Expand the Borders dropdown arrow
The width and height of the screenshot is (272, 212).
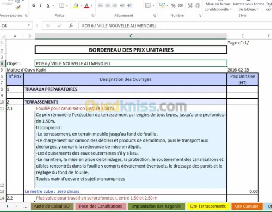pyautogui.click(x=67, y=5)
